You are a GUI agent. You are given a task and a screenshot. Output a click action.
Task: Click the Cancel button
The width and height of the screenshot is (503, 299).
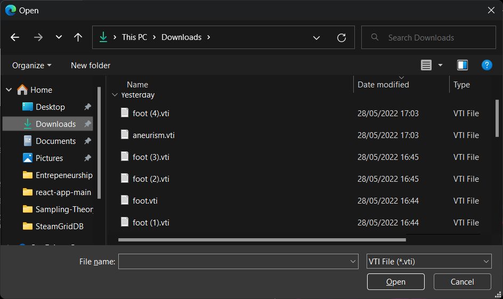463,281
